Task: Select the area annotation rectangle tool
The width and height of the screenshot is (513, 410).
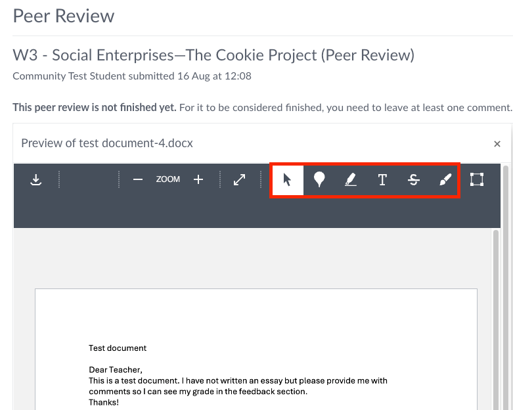Action: pos(477,179)
